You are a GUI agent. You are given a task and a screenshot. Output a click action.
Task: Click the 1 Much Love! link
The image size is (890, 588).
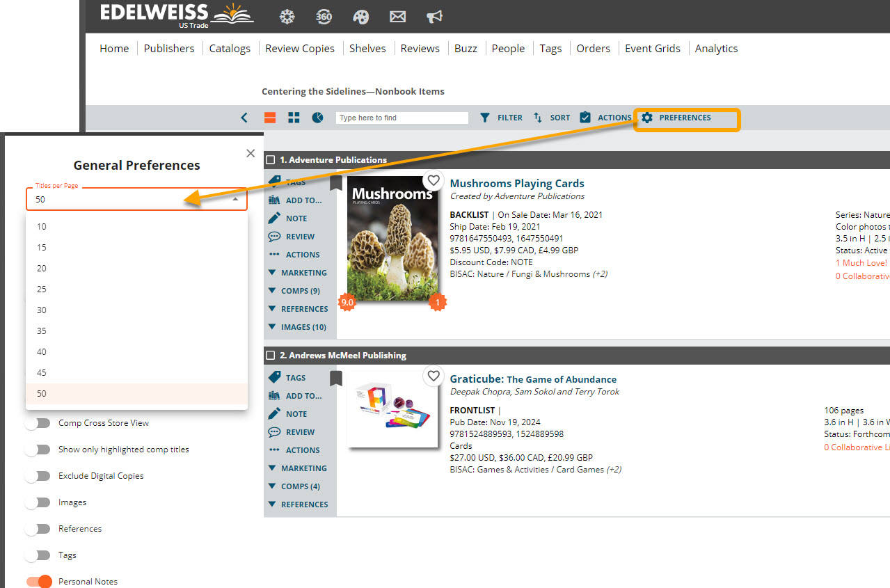click(861, 263)
